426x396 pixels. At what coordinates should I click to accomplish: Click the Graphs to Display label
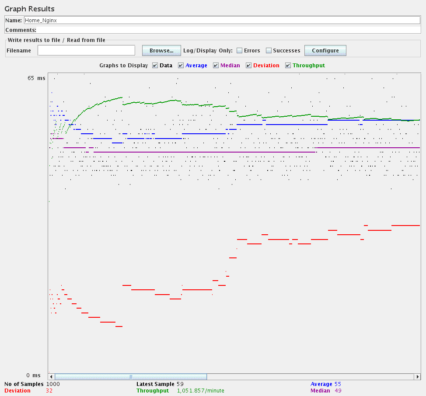pos(124,66)
